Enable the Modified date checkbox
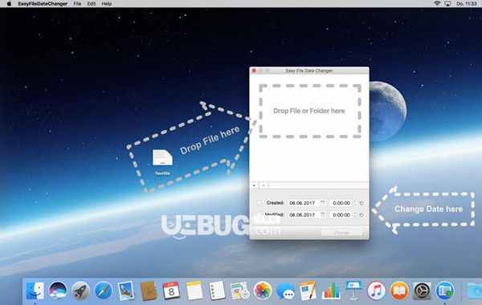Viewport: 482px width, 305px height. [x=259, y=214]
